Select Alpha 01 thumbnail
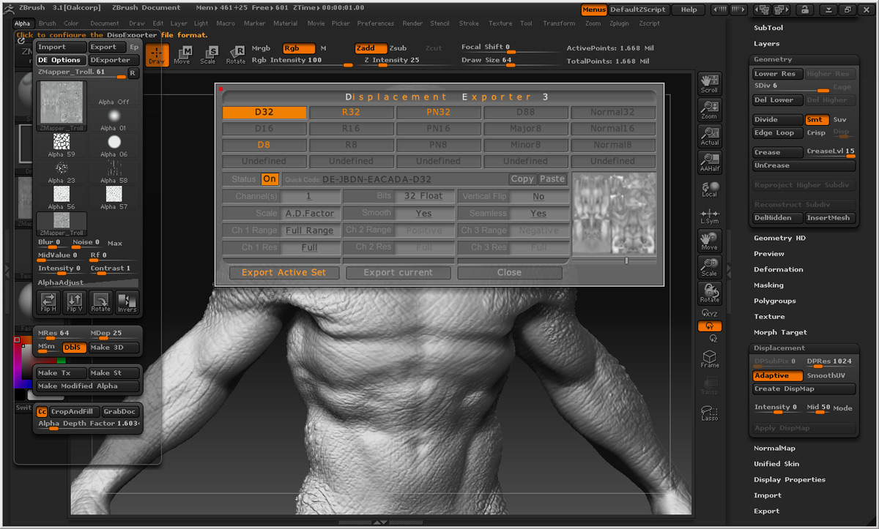Viewport: 879px width, 529px height. point(114,119)
